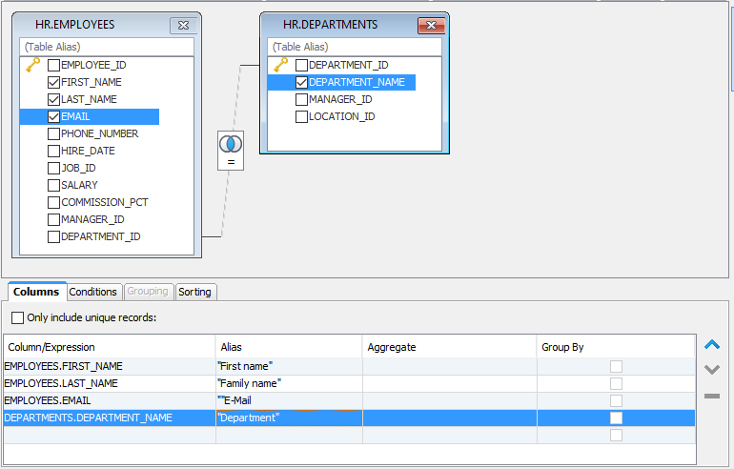Check the LOCATION_ID column checkbox
The width and height of the screenshot is (734, 469).
click(x=302, y=117)
